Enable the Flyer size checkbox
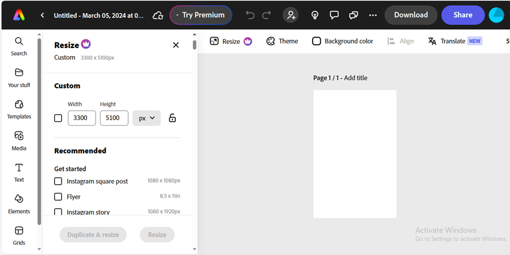Screen dimensions: 510x255 [58, 196]
